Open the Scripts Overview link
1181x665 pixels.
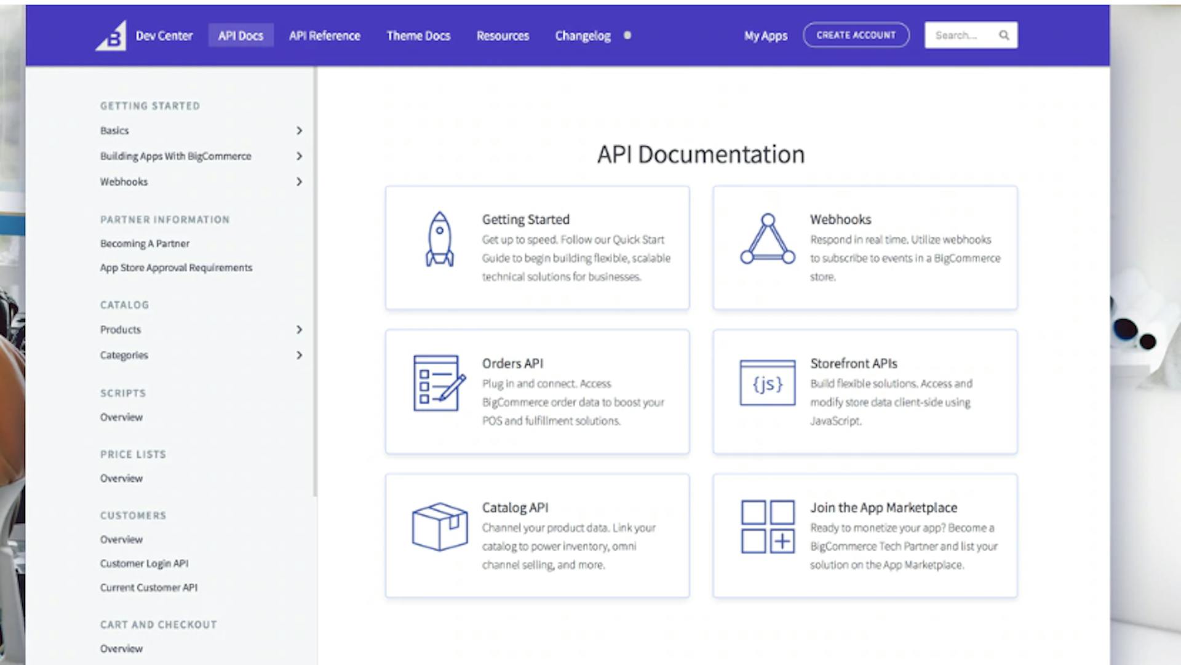coord(121,417)
